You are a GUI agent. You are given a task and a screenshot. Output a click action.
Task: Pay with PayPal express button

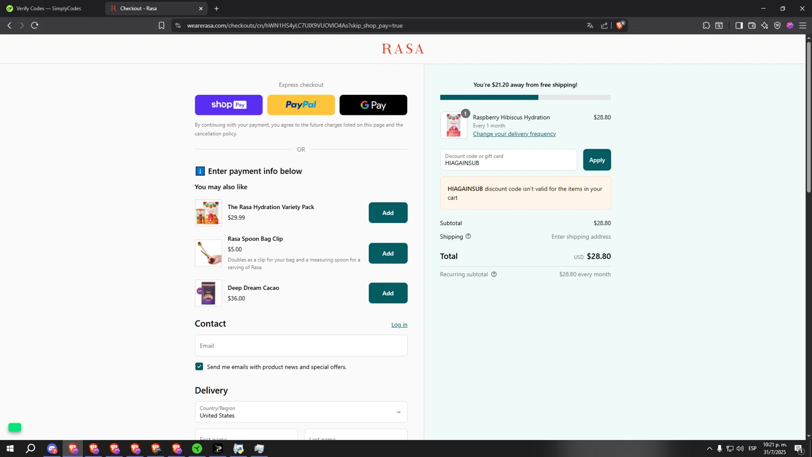coord(301,105)
